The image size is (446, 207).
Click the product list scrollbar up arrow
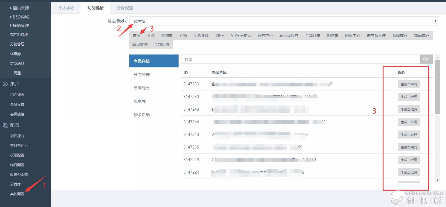click(x=437, y=57)
